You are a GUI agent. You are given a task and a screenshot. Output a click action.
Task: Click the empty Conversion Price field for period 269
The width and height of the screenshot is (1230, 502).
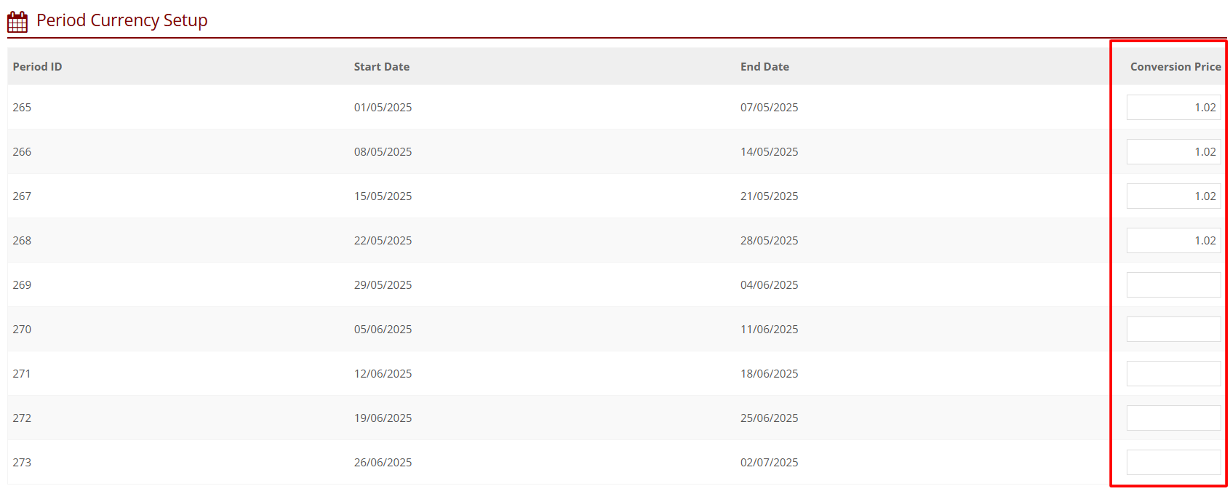click(x=1173, y=285)
